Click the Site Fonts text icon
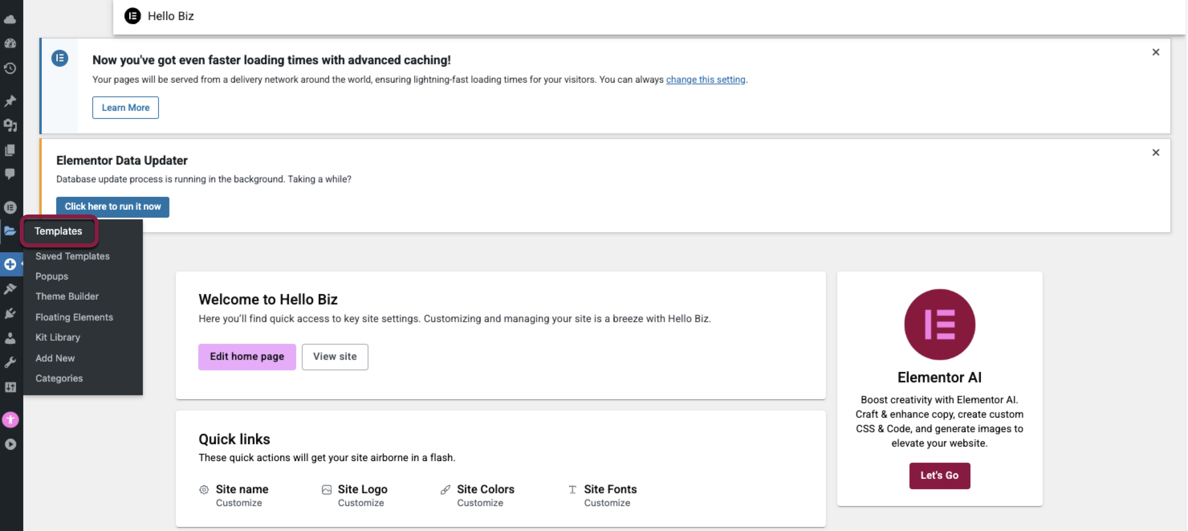The image size is (1188, 531). pyautogui.click(x=572, y=490)
